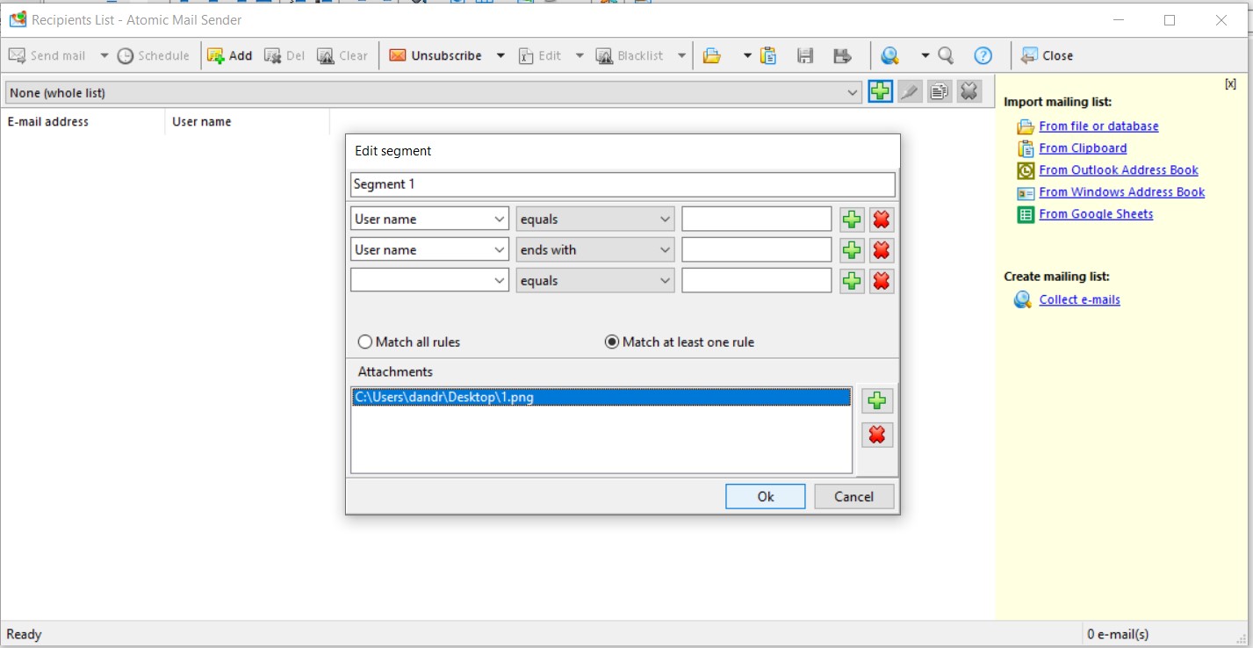Expand the Unsubscribe dropdown arrow

(x=500, y=55)
